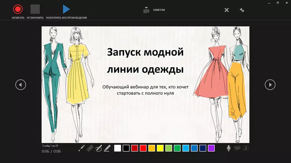Select the eraser tool
The height and width of the screenshot is (163, 291).
(x=90, y=148)
